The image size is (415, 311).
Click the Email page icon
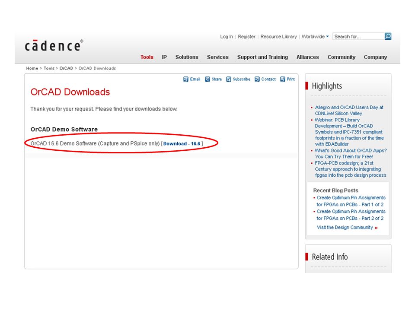click(x=186, y=79)
